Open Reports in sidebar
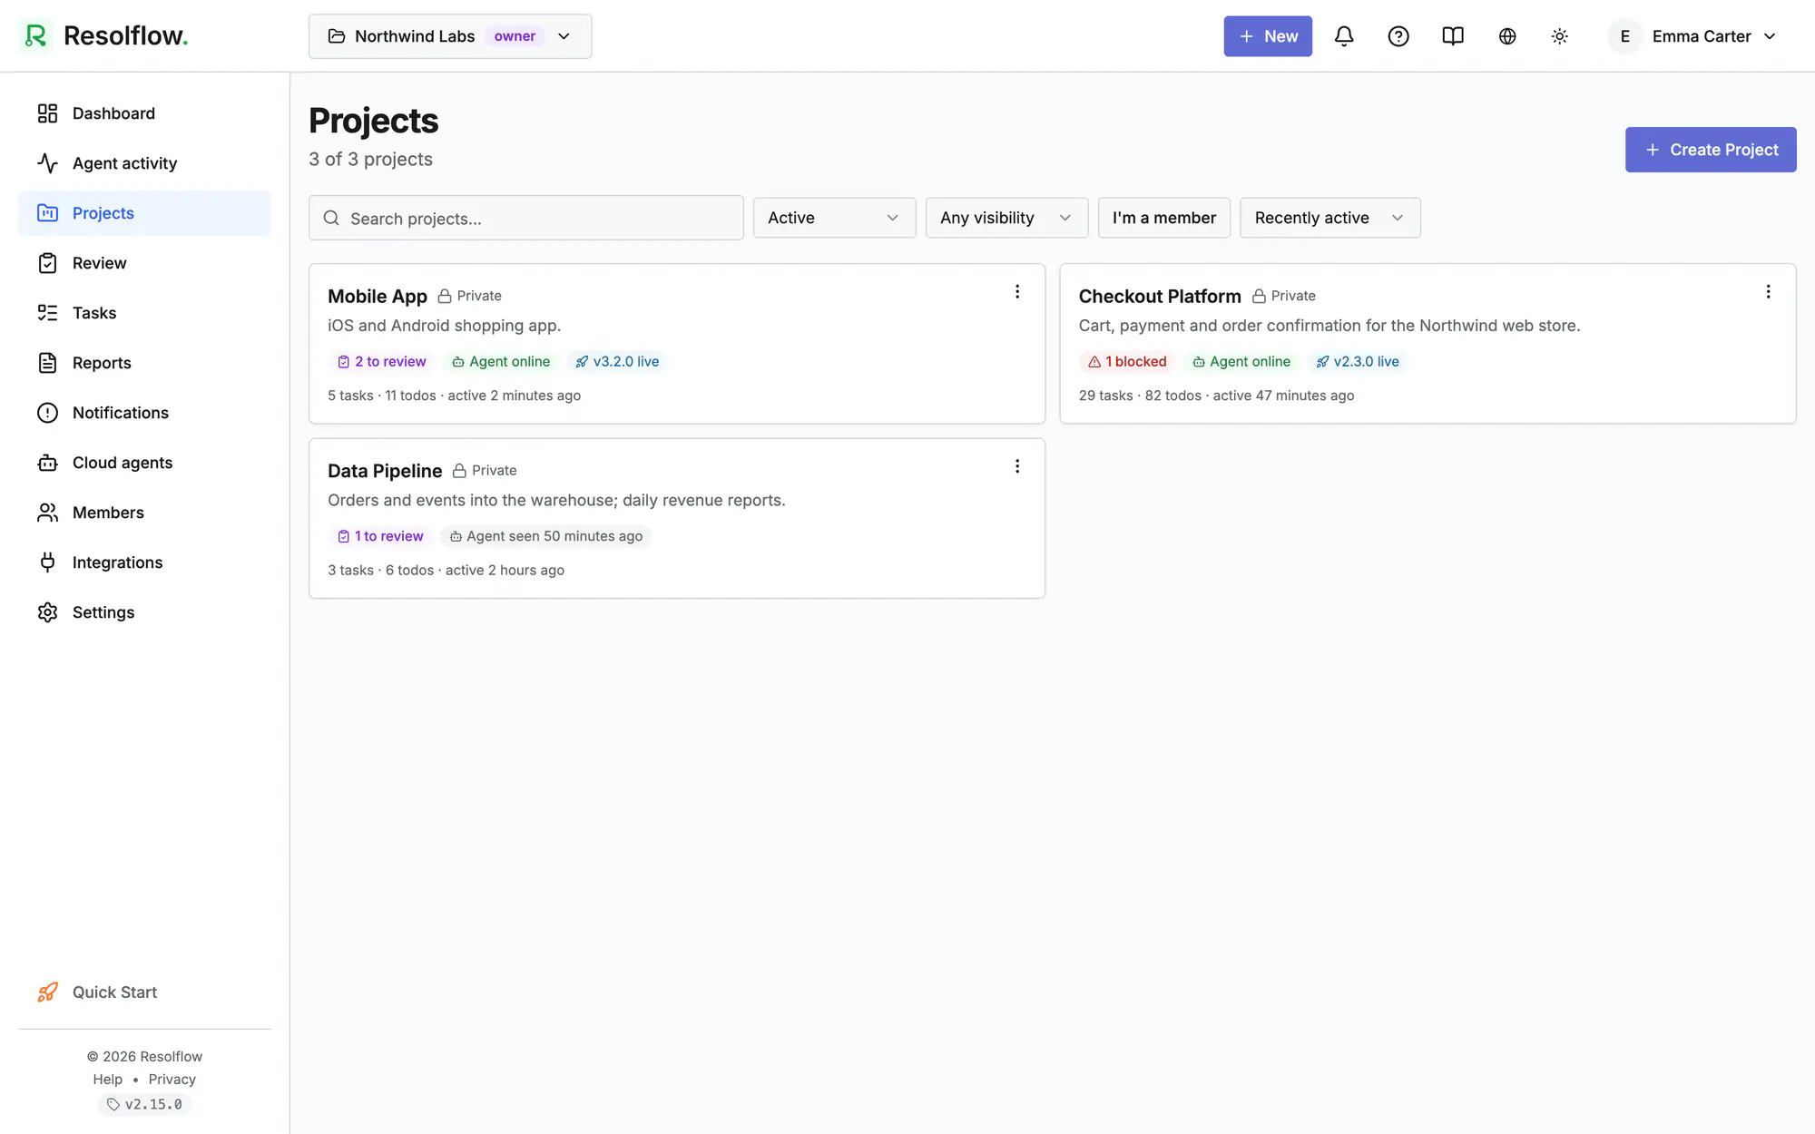Image resolution: width=1815 pixels, height=1134 pixels. 144,363
